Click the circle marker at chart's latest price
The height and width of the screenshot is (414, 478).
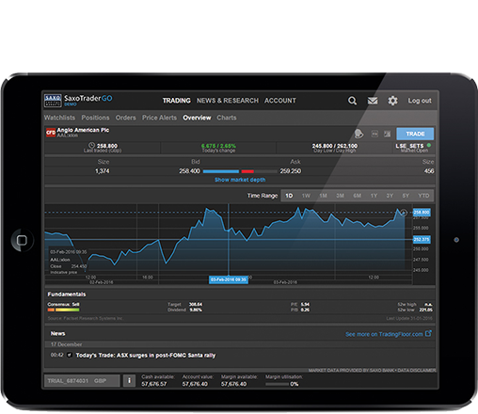pyautogui.click(x=404, y=213)
